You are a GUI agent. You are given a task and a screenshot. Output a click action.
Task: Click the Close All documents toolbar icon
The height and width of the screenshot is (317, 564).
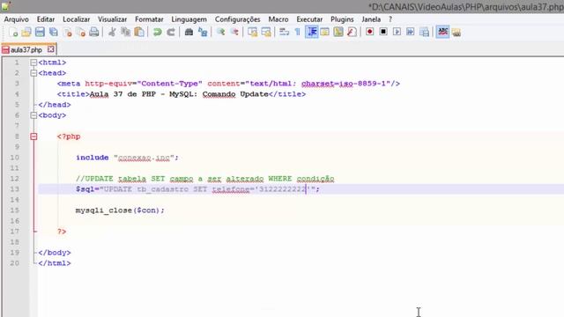(81, 33)
